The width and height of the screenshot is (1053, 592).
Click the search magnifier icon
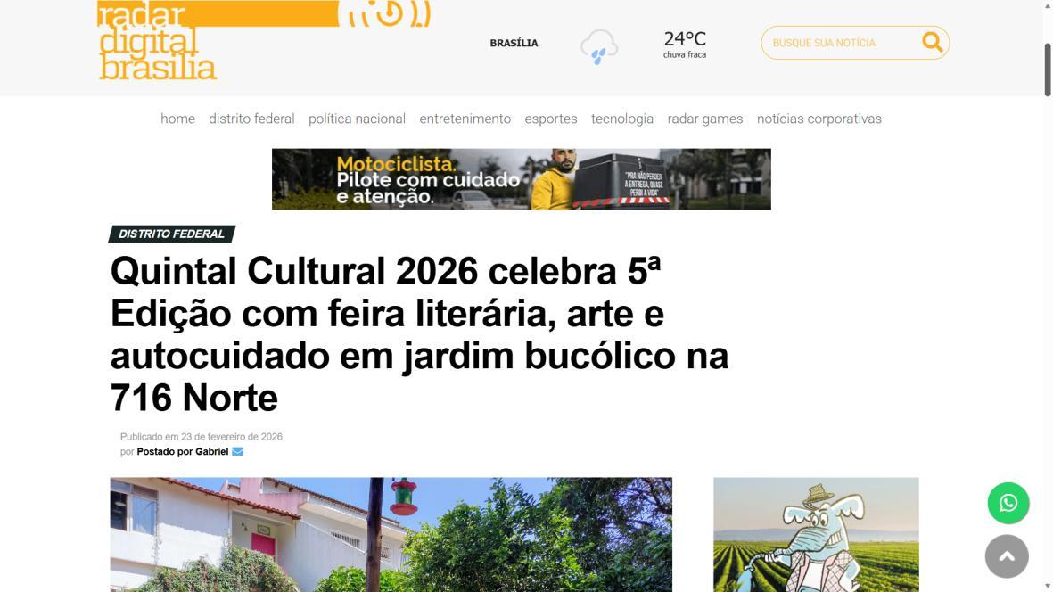pyautogui.click(x=932, y=42)
